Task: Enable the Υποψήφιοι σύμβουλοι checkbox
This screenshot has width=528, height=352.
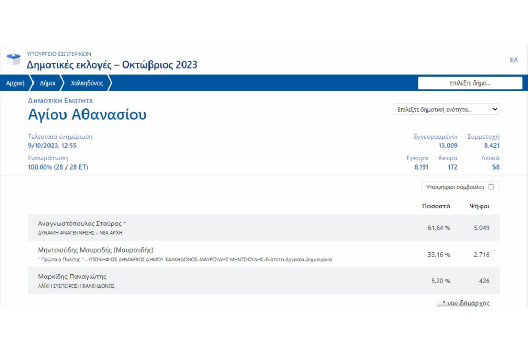Action: tap(491, 187)
